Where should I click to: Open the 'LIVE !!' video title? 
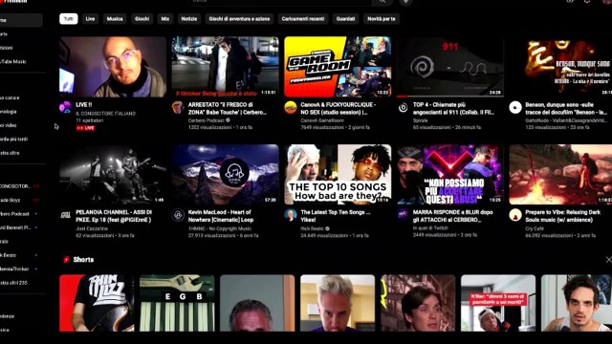(x=83, y=105)
